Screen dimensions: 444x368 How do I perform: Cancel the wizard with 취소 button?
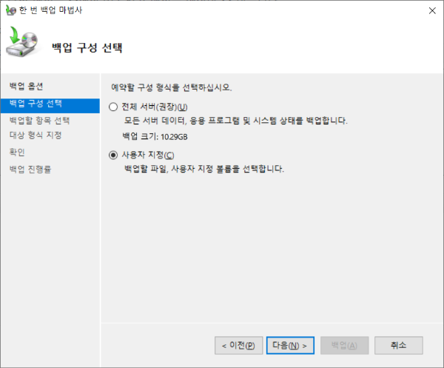pyautogui.click(x=399, y=345)
